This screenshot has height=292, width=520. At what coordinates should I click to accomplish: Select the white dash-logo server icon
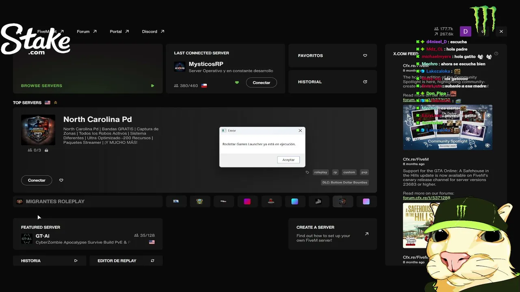[x=223, y=202]
